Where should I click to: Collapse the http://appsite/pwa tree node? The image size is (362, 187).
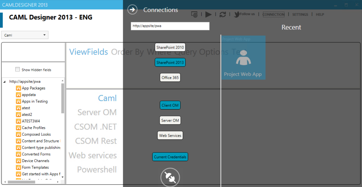(x=5, y=82)
